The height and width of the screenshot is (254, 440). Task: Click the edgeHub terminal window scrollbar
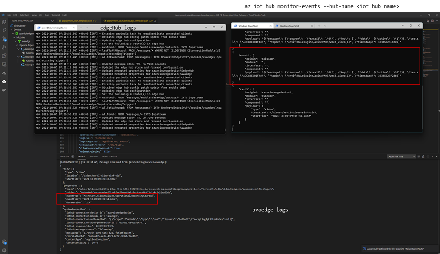tap(225, 130)
